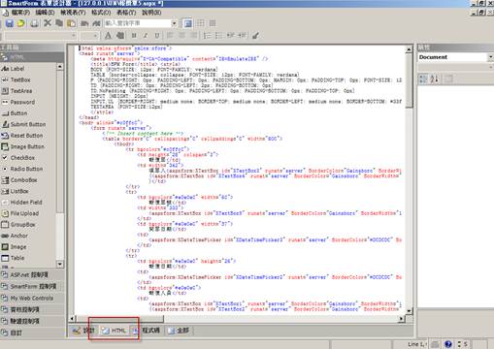Open the 格式(O) menu

pyautogui.click(x=101, y=13)
